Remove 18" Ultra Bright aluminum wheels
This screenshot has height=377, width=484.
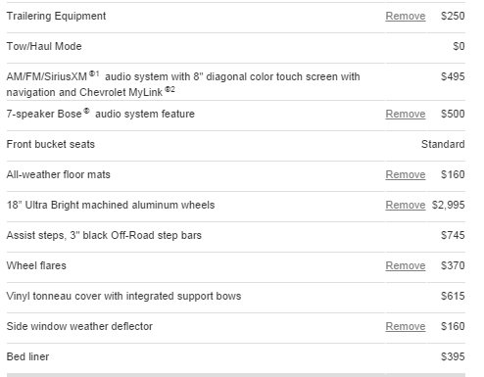(406, 205)
